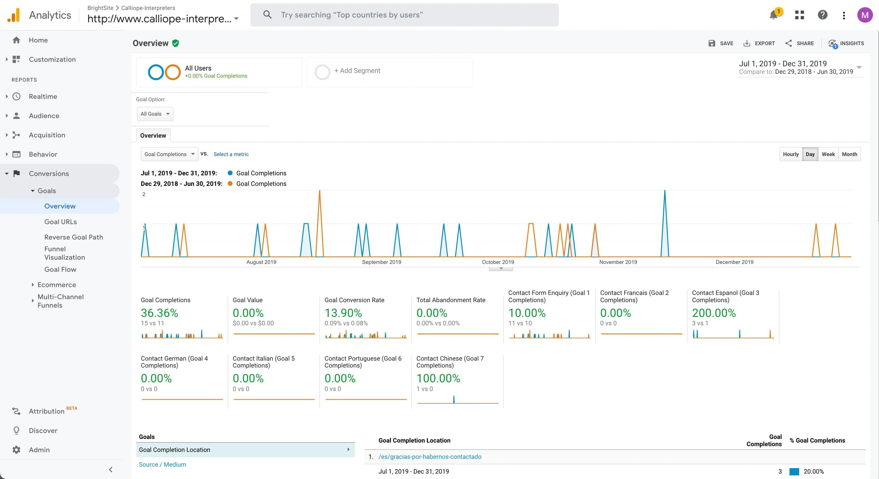Collapse the sidebar with the left chevron

point(111,469)
